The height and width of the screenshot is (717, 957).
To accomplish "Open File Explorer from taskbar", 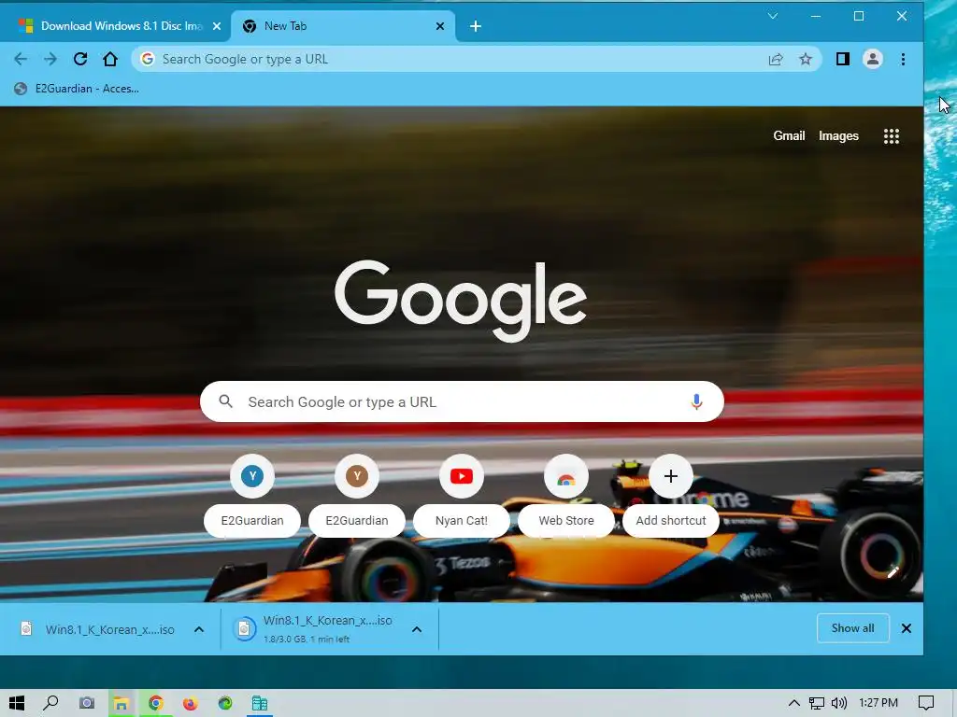I will click(x=121, y=704).
